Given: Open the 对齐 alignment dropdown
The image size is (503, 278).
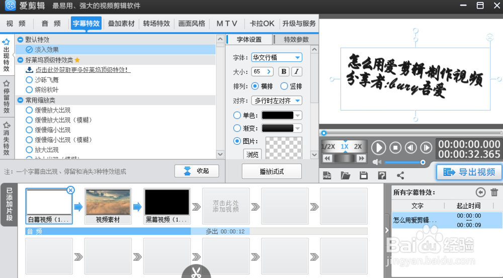Looking at the screenshot, I should (x=277, y=101).
